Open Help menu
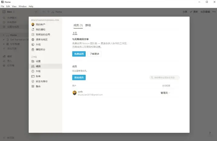The height and width of the screenshot is (141, 217). coord(31,6)
